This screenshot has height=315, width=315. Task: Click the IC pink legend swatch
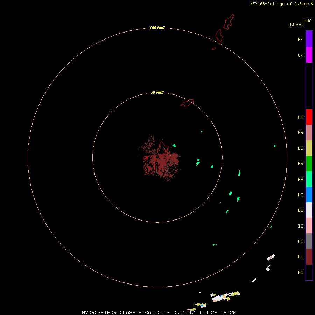click(309, 226)
